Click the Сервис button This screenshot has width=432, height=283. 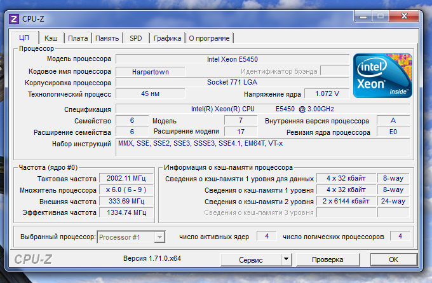coord(251,259)
